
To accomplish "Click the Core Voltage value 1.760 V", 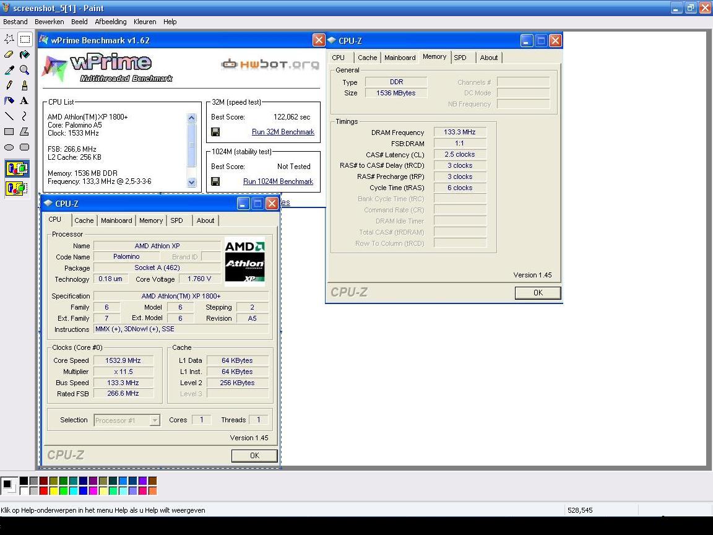I will click(x=199, y=279).
